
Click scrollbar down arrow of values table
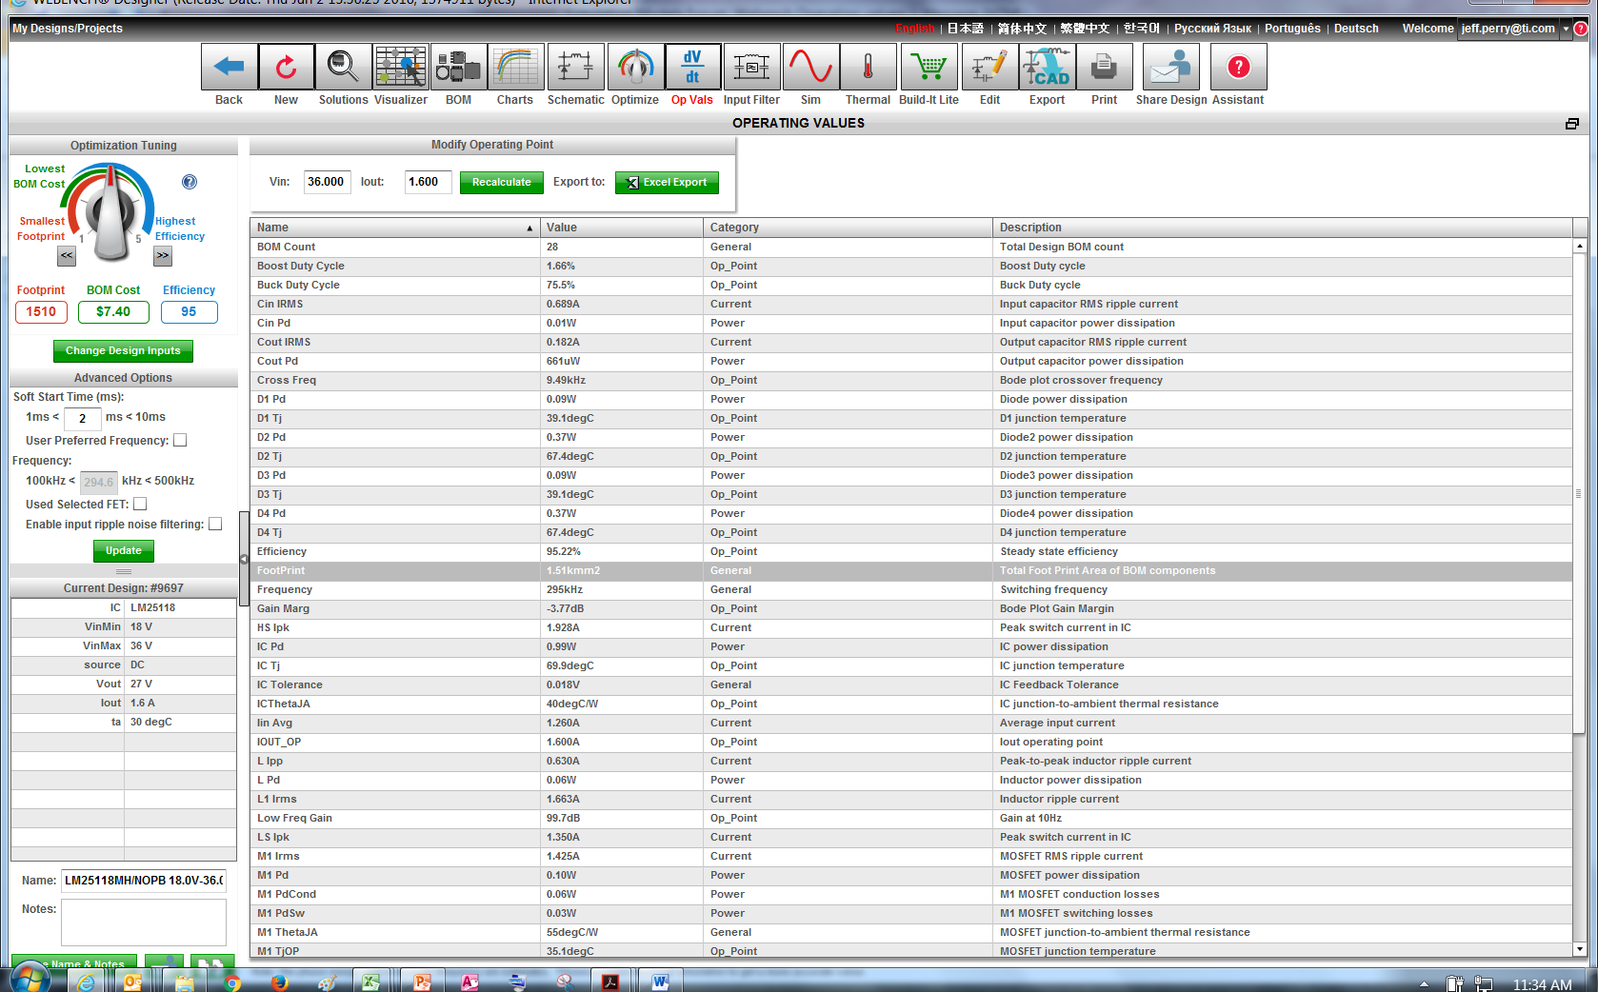coord(1579,949)
